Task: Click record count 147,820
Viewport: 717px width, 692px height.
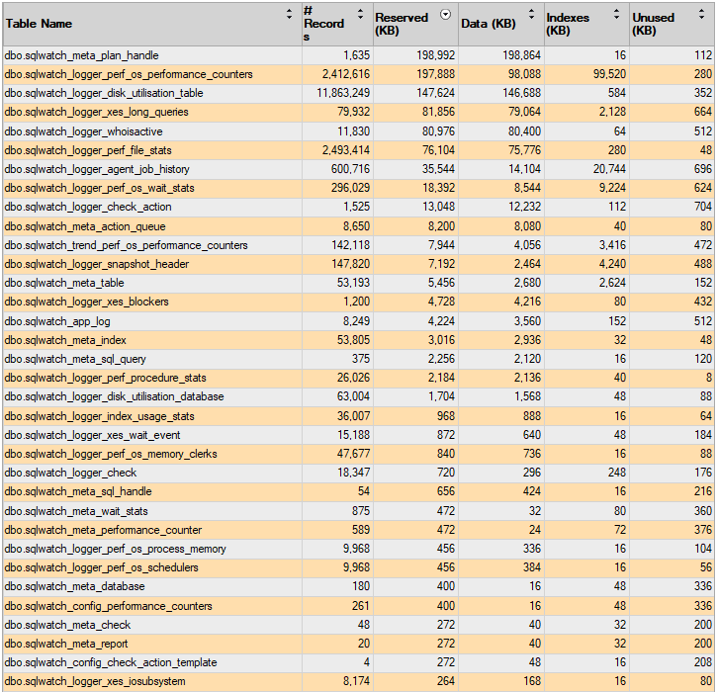Action: [x=351, y=264]
